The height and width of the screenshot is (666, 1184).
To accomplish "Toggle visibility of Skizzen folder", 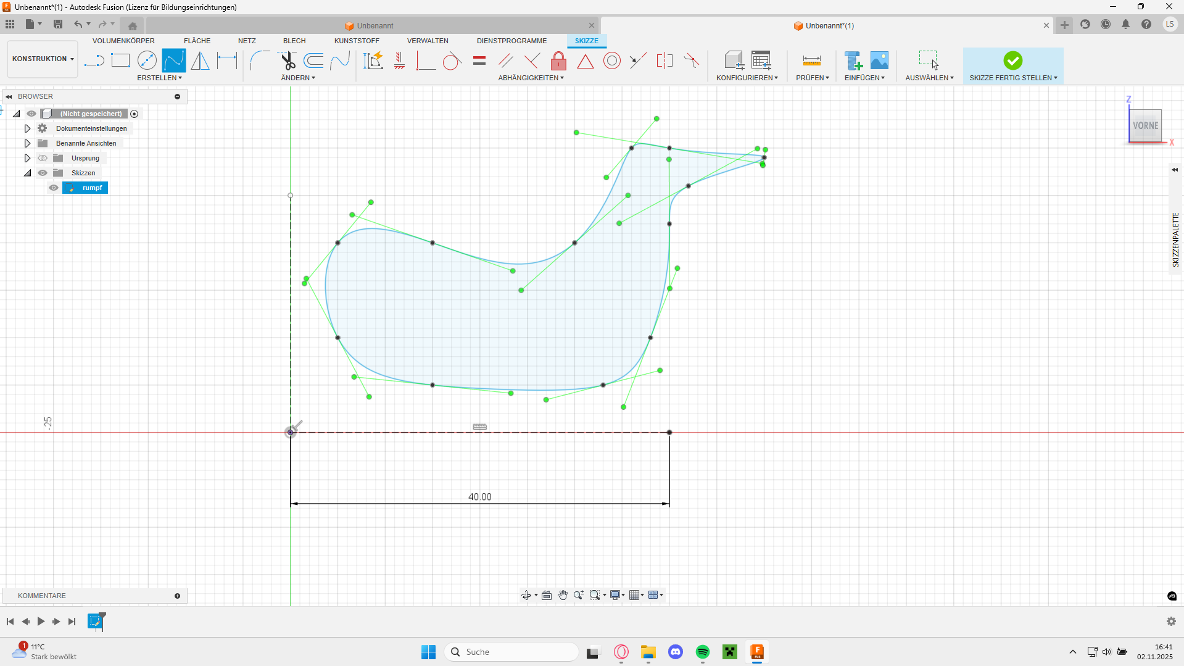I will pos(43,173).
